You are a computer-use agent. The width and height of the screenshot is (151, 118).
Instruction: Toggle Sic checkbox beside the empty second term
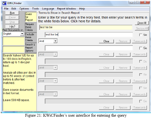point(141,48)
